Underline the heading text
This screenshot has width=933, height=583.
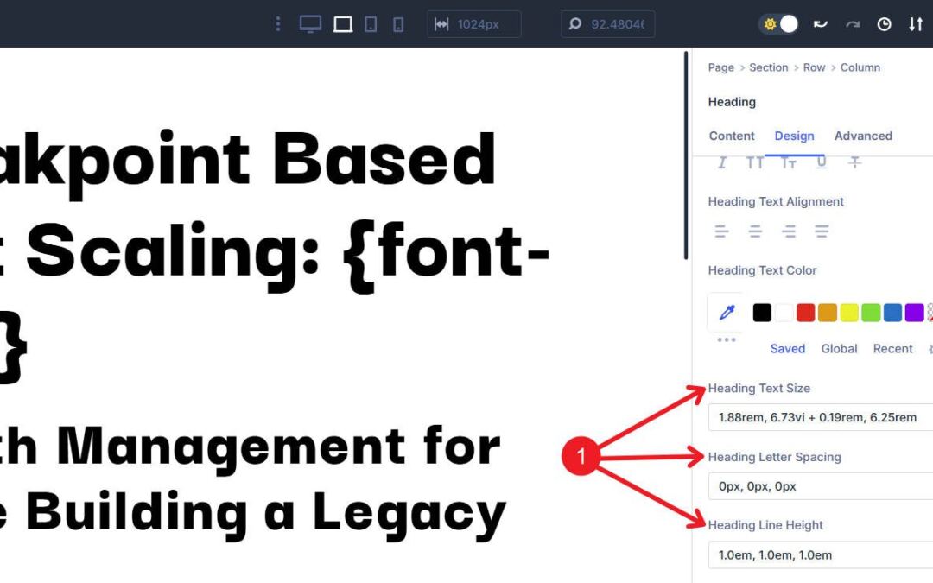(821, 162)
